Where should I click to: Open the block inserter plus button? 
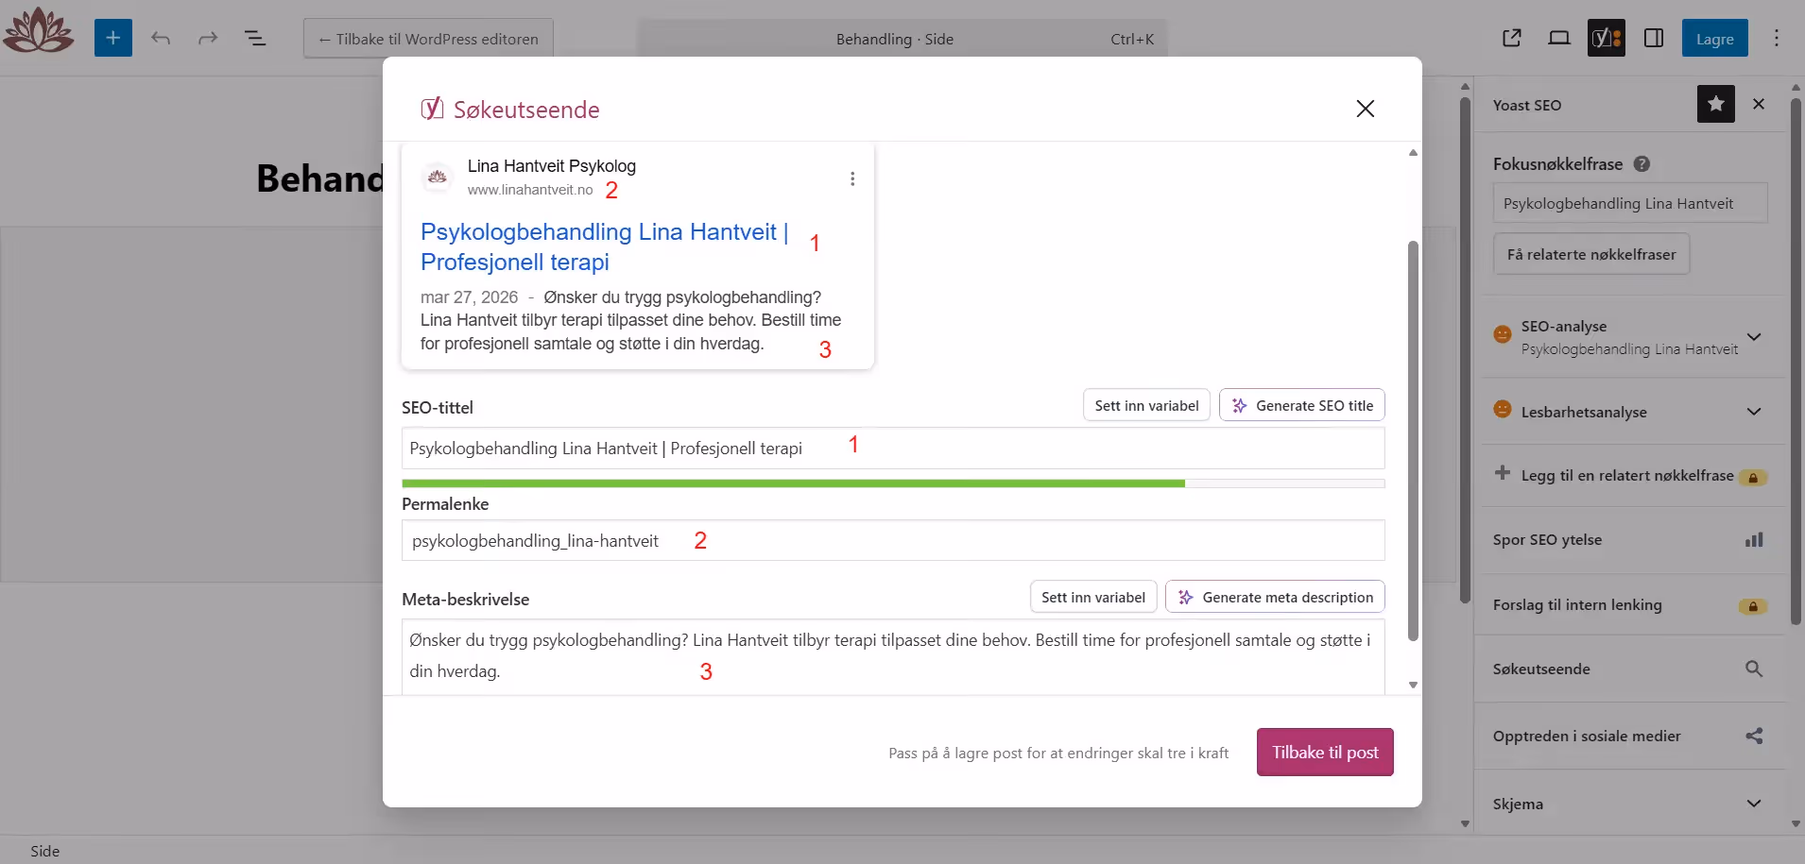[112, 38]
